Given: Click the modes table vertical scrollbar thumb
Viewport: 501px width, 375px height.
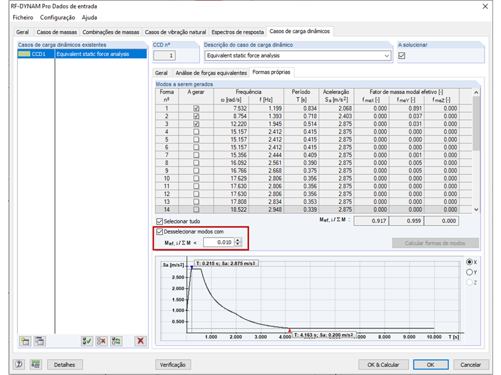Looking at the screenshot, I should [x=476, y=124].
